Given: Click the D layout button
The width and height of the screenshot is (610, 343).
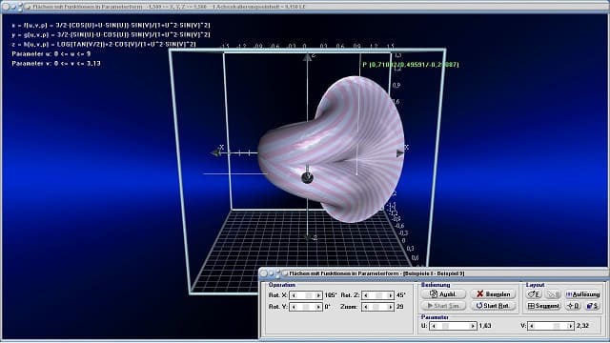Looking at the screenshot, I should point(573,306).
